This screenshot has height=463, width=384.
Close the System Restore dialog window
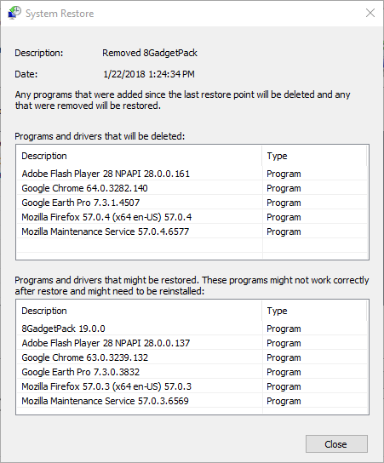coord(370,13)
